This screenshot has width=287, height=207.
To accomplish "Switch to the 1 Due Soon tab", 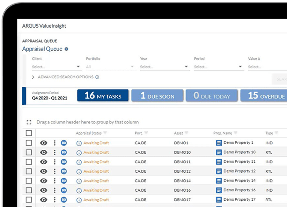I will [x=158, y=96].
